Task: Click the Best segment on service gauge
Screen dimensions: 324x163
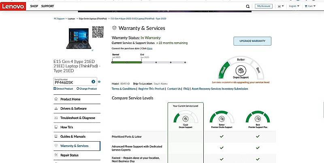Action: coord(258,70)
